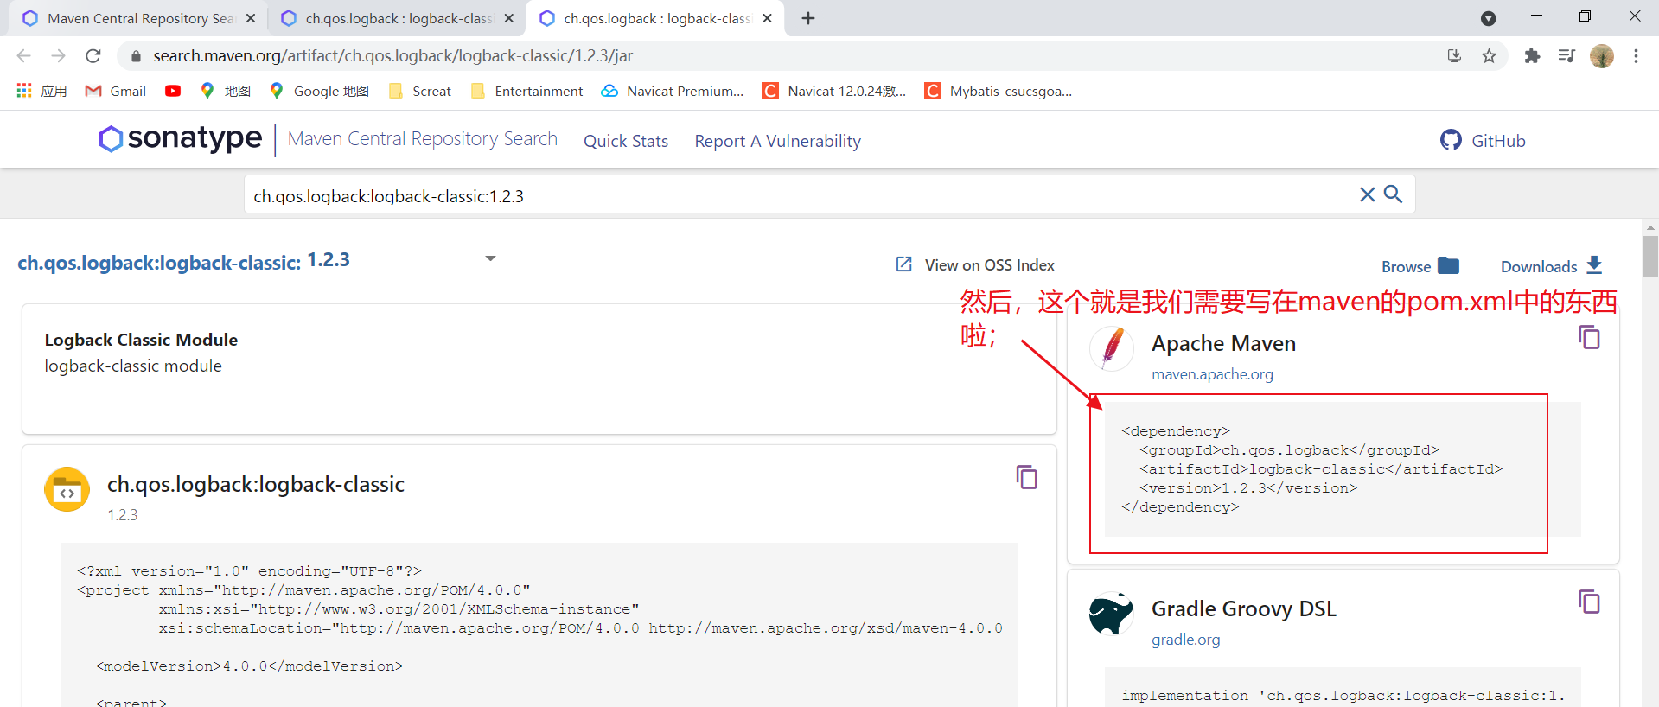This screenshot has height=707, width=1659.
Task: Open Report A Vulnerability page
Action: (x=778, y=141)
